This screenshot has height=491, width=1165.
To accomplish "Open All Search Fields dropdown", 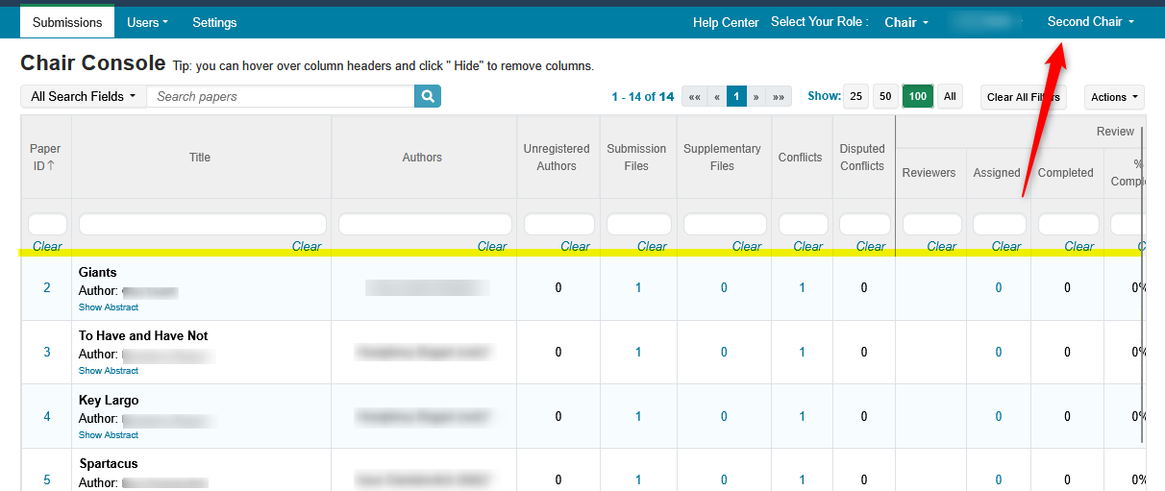I will 84,96.
